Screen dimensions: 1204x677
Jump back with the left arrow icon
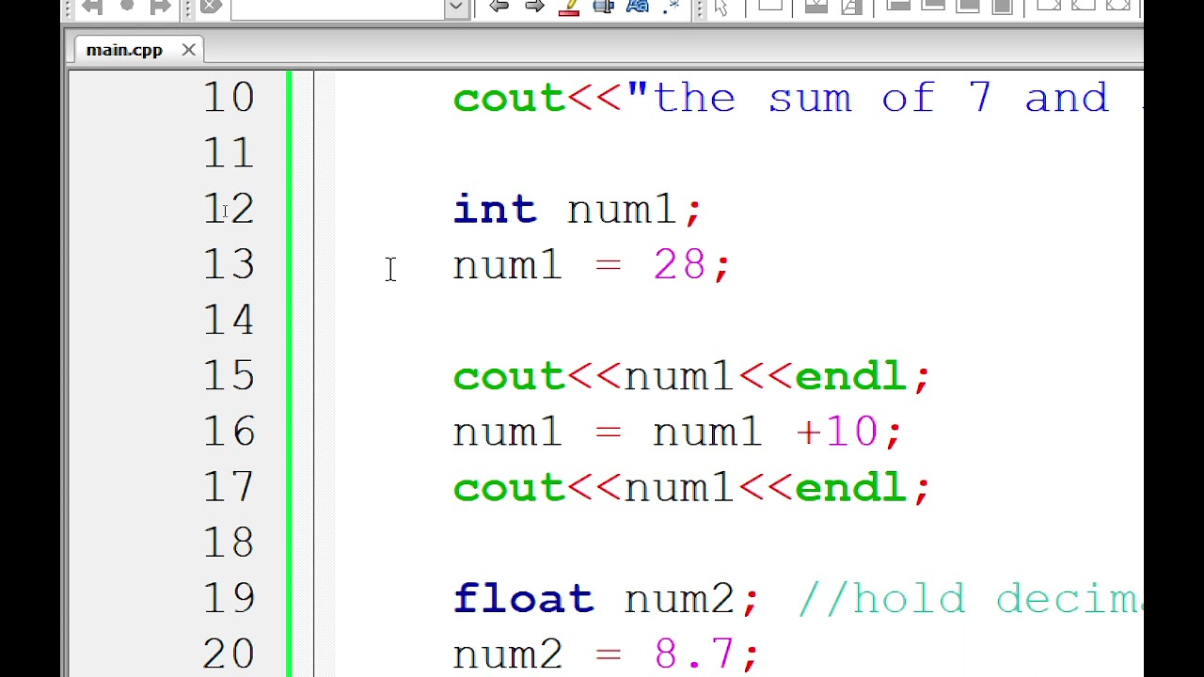coord(499,7)
